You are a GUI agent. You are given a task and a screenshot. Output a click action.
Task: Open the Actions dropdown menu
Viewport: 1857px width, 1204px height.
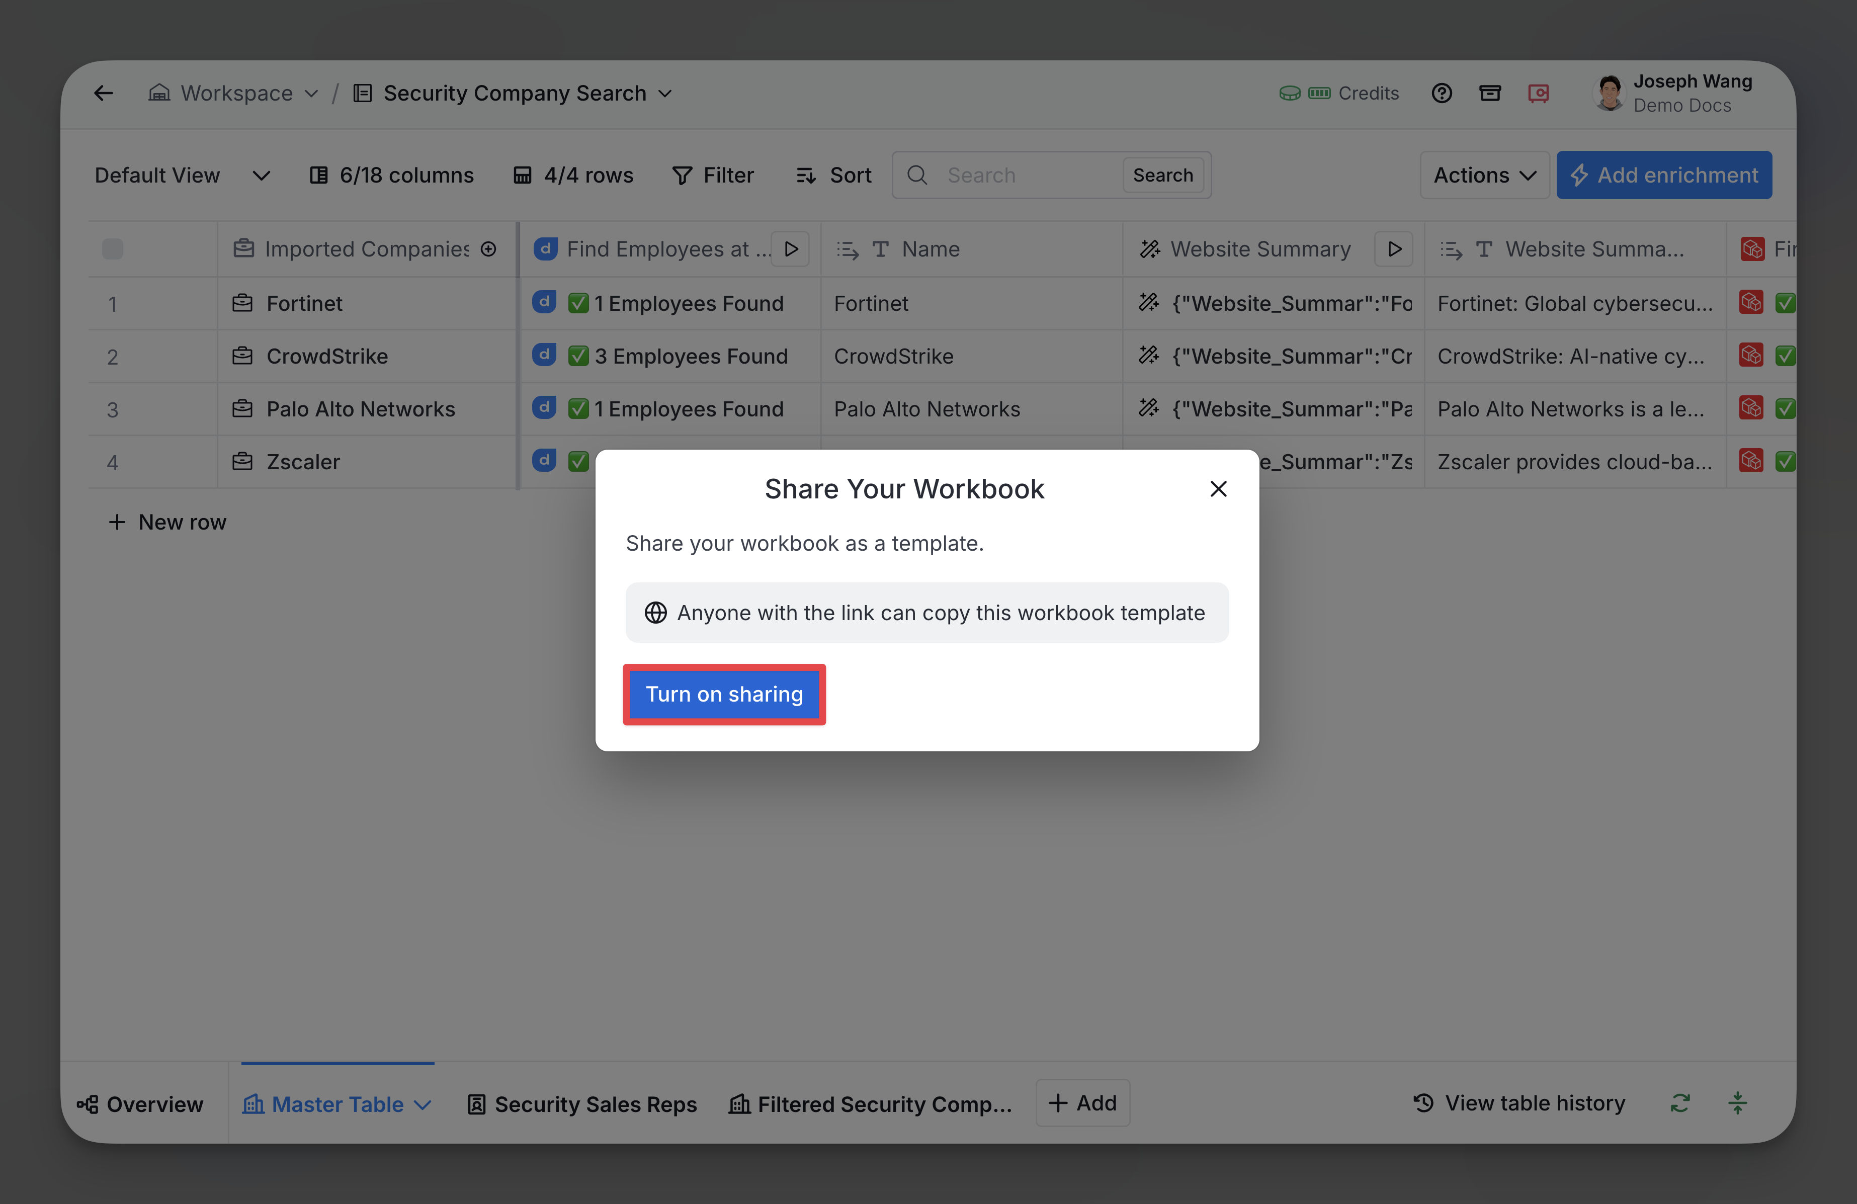coord(1484,176)
